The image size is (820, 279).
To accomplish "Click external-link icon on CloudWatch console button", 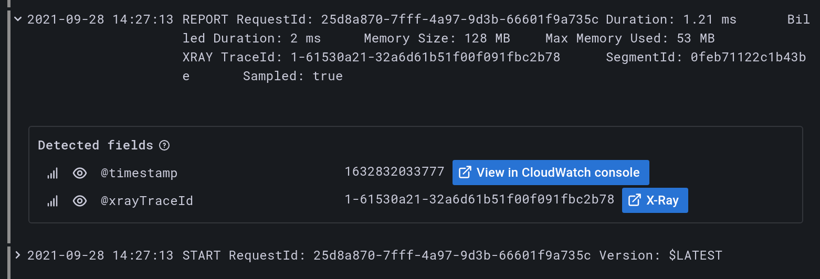I will pos(465,173).
